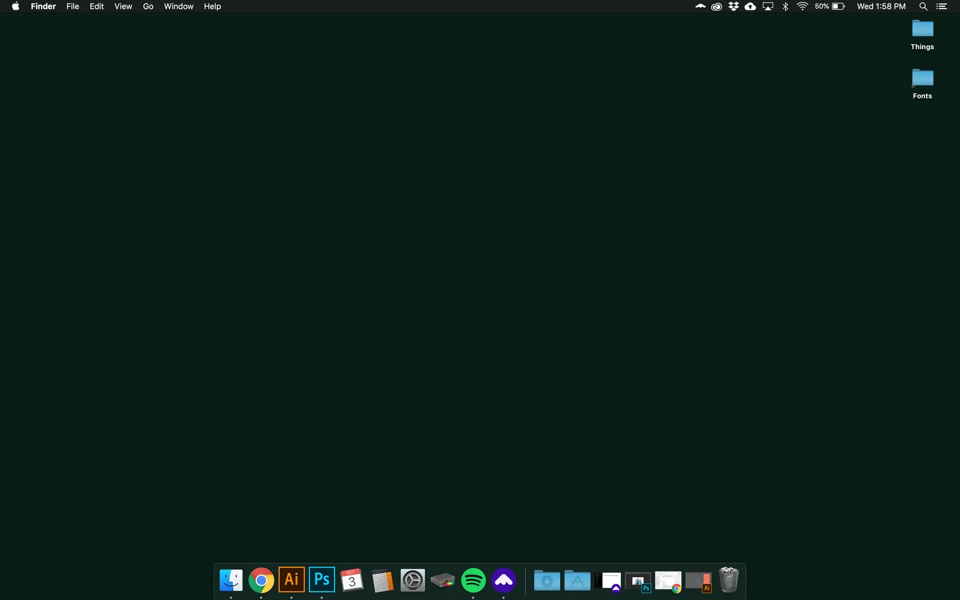960x600 pixels.
Task: Open the purple cloud app in Dock
Action: (503, 580)
